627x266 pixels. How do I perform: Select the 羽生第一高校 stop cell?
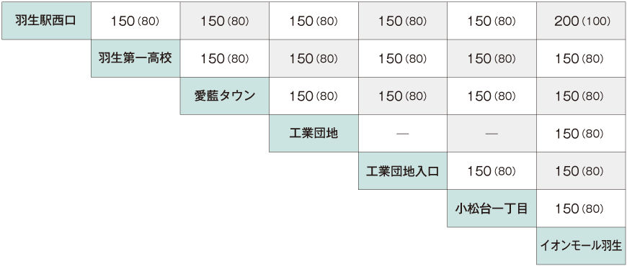[x=135, y=59]
